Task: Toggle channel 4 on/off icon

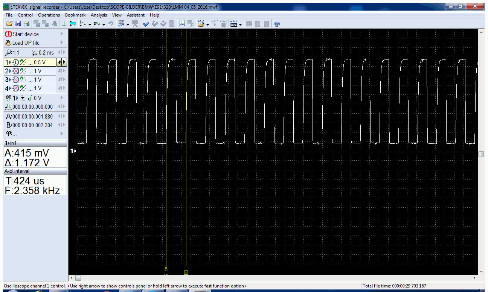Action: click(16, 88)
